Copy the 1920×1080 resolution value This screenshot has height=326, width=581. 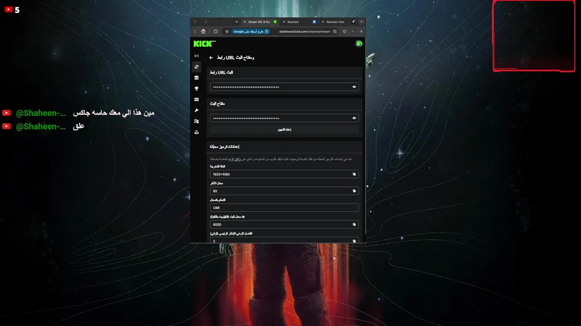(x=354, y=174)
